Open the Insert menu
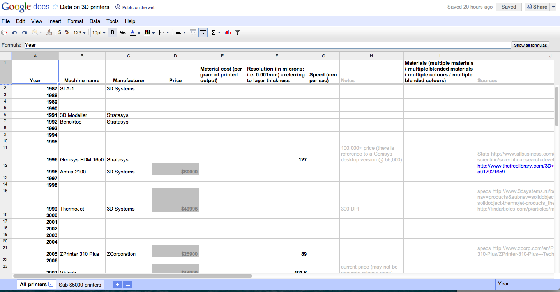Image resolution: width=560 pixels, height=292 pixels. coord(55,21)
